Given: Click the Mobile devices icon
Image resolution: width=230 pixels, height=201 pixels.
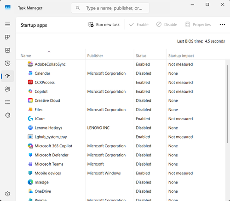Looking at the screenshot, I should 30,173.
